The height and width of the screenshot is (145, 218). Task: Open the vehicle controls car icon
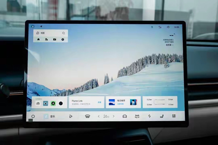125,116
